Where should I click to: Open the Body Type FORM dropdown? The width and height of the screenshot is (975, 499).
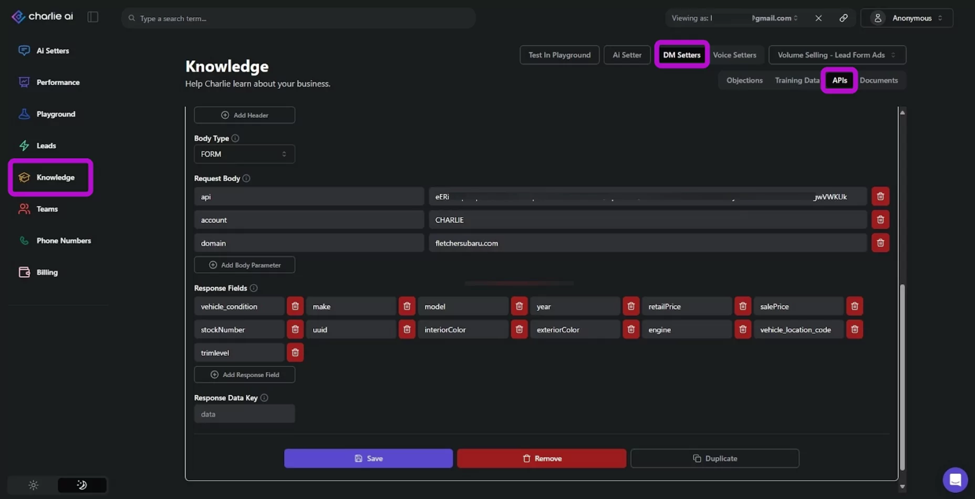tap(244, 154)
